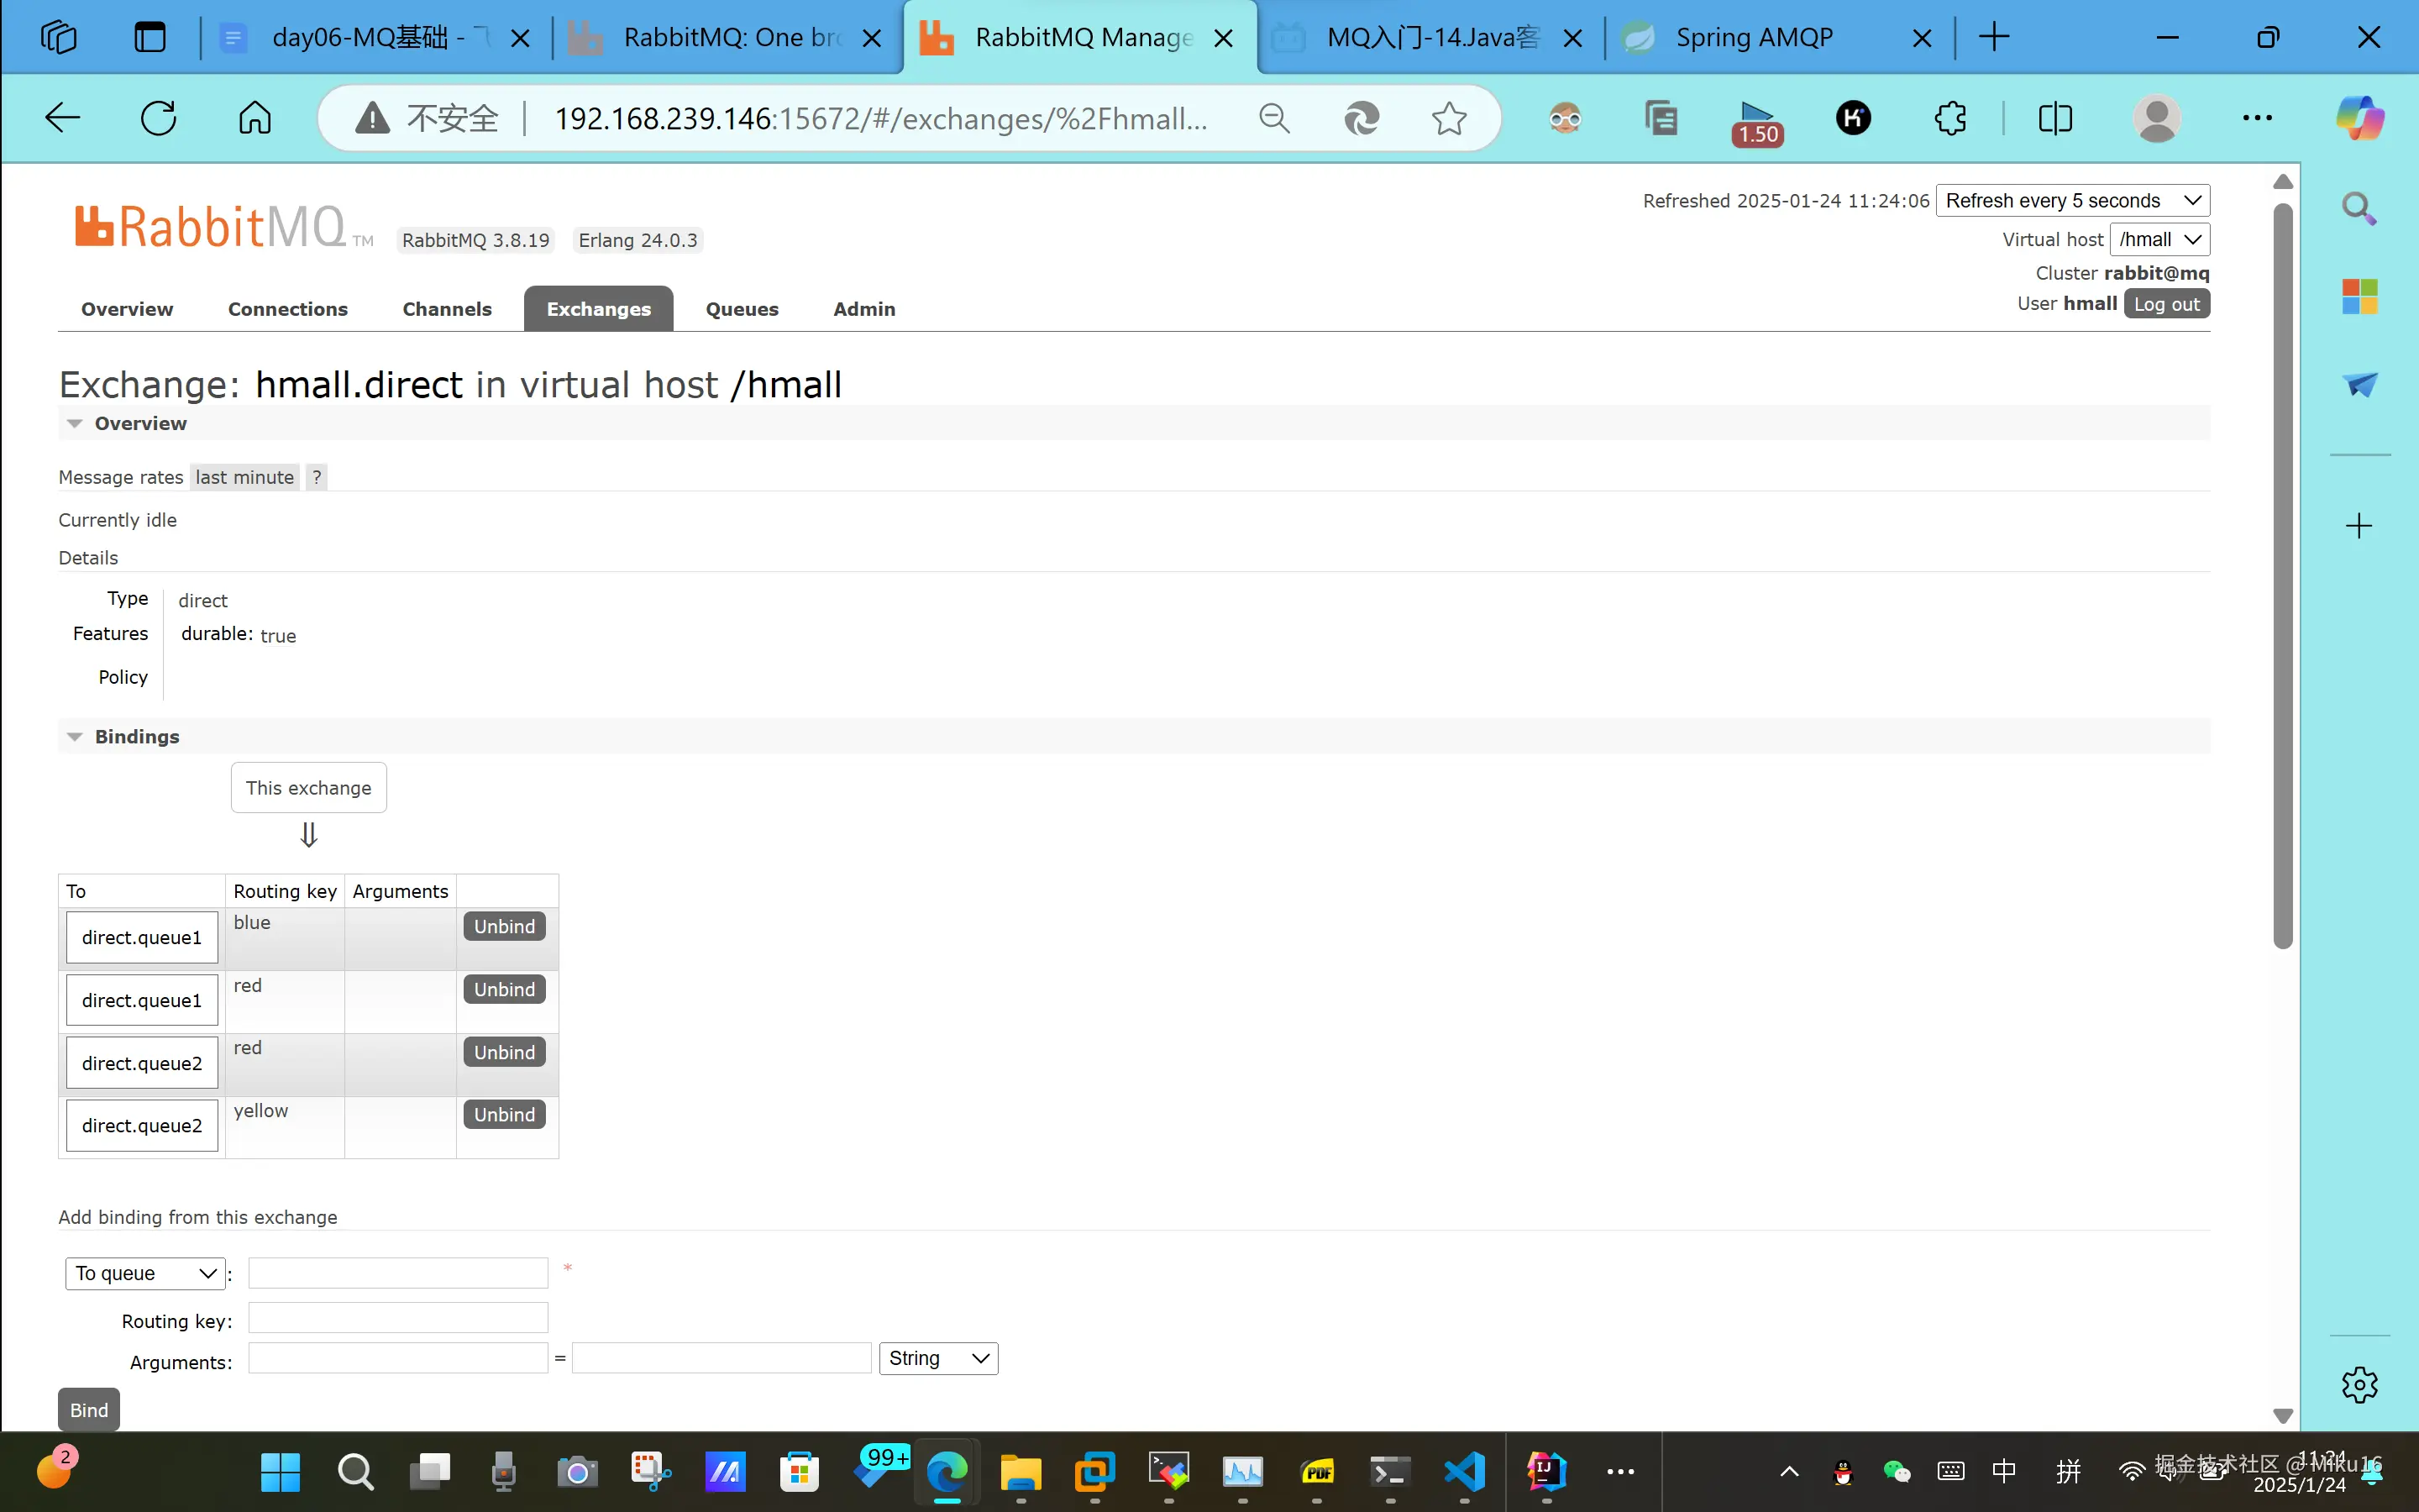The image size is (2419, 1512).
Task: Click the sidebar search magnifier icon
Action: (2359, 208)
